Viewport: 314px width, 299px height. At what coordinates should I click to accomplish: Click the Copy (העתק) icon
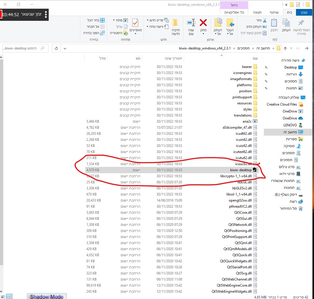(x=286, y=23)
